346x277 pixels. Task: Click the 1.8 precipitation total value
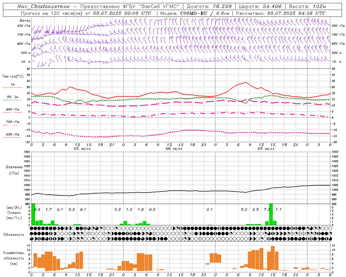click(141, 209)
